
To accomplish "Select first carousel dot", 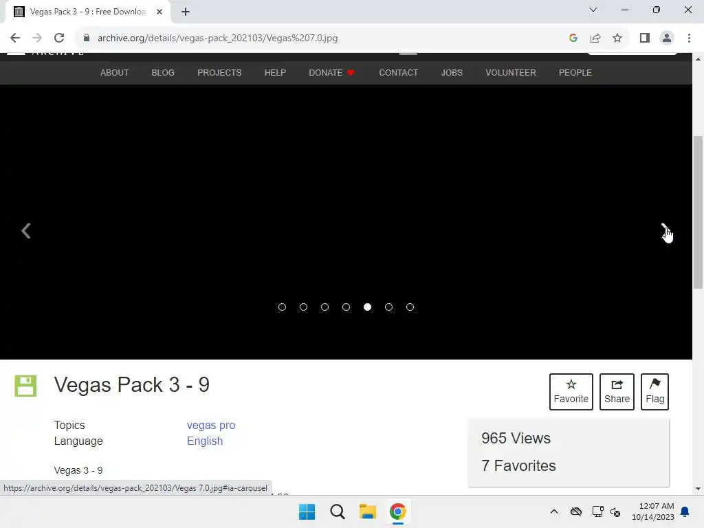I will 282,307.
